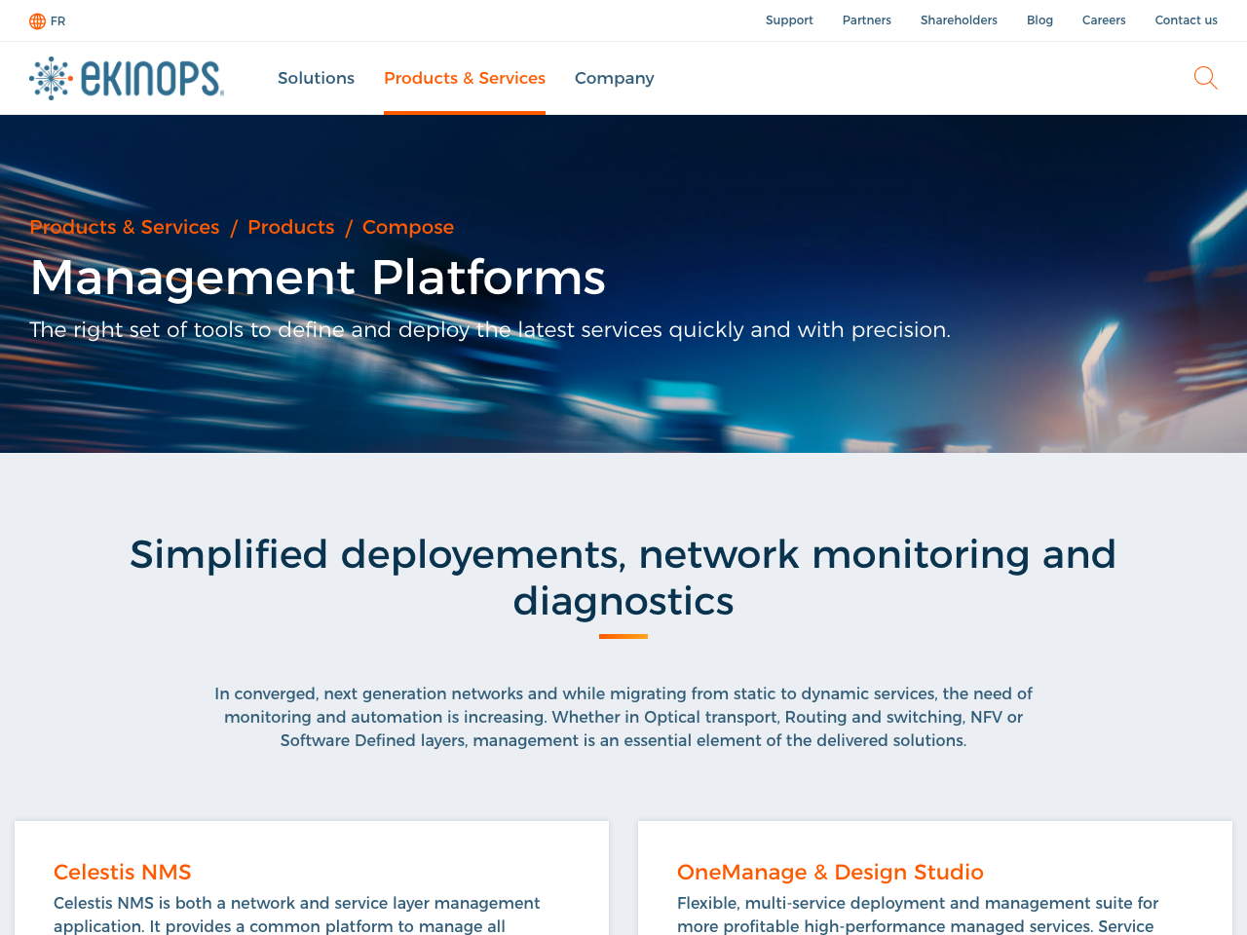Screen dimensions: 1247x935
Task: Open the Shareholders section
Action: click(959, 19)
